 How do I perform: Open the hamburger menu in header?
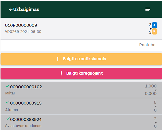coord(148,9)
